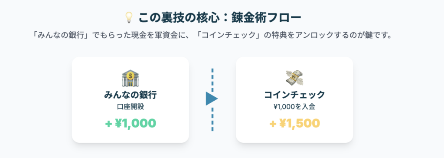Click the heading この裏技の核心：錬金術フロー
The image size is (444, 158).
tap(220, 18)
